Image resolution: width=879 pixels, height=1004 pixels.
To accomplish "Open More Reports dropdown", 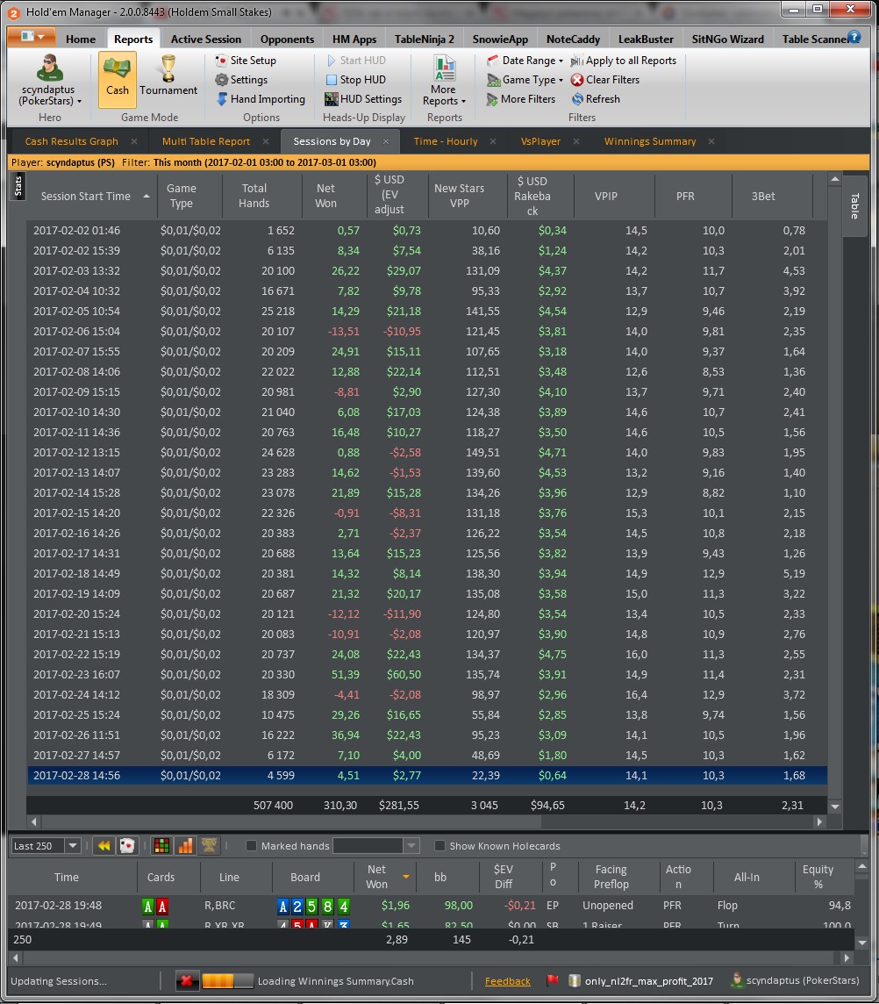I will click(444, 80).
